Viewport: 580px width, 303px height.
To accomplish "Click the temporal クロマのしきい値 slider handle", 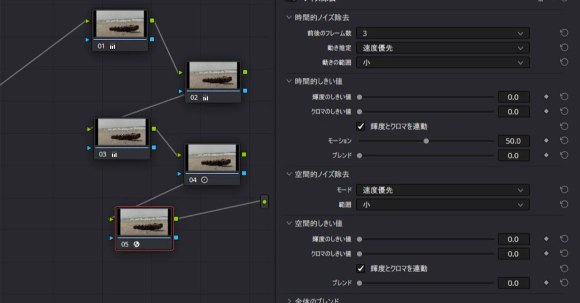I will click(359, 112).
